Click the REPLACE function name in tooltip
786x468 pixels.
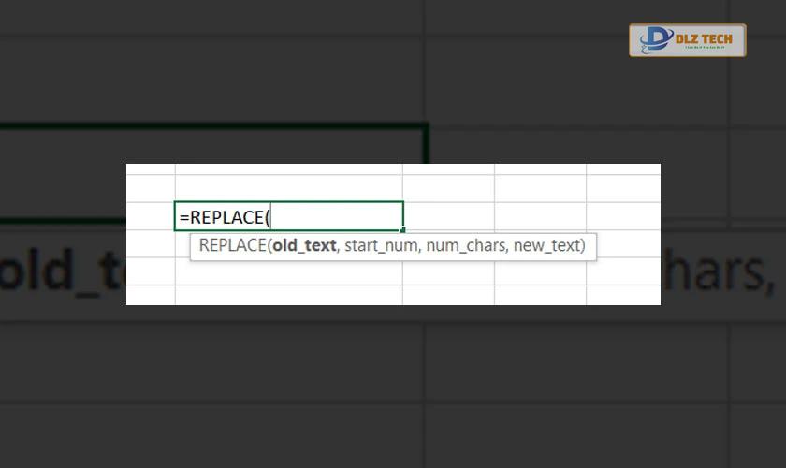233,245
